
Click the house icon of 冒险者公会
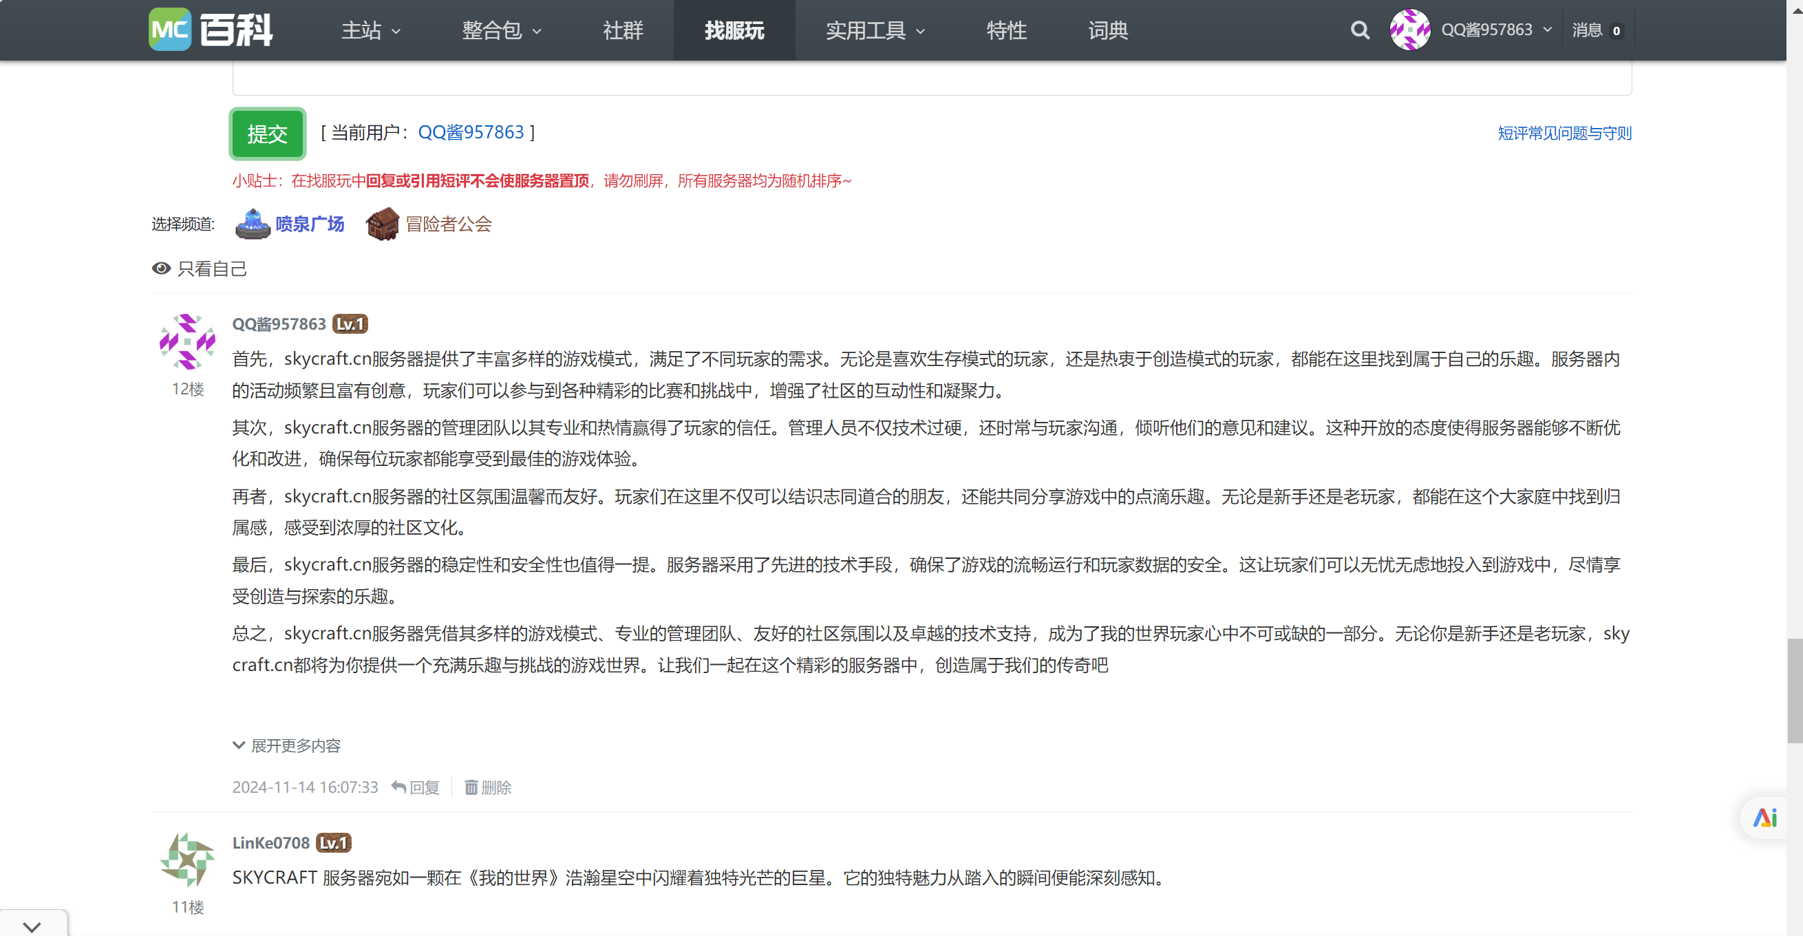pyautogui.click(x=383, y=224)
